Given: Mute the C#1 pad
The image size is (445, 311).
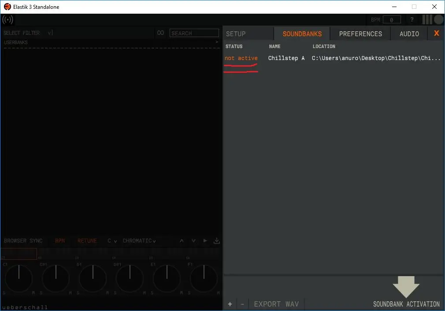Looking at the screenshot, I should pos(70,293).
